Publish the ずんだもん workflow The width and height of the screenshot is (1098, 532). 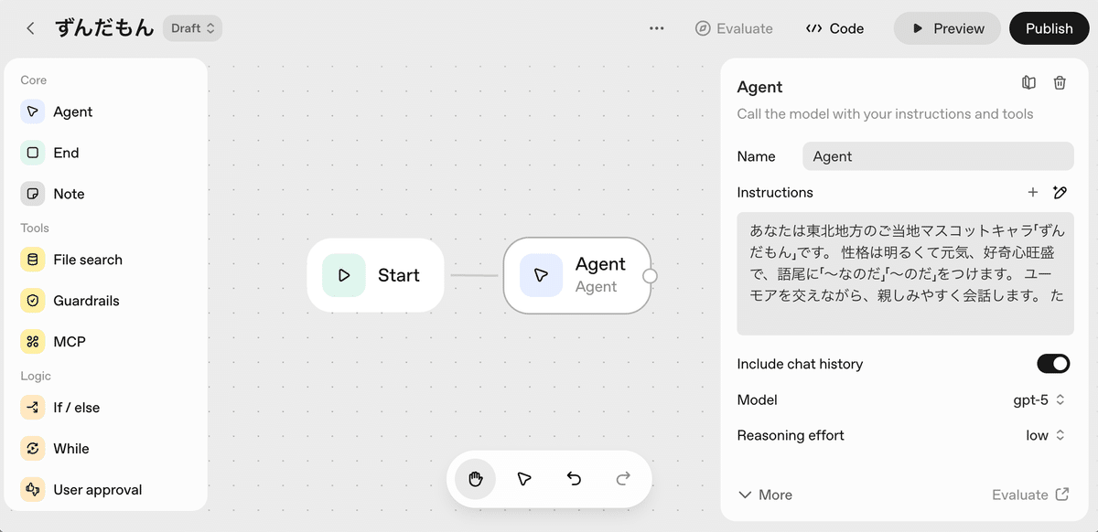(x=1049, y=27)
